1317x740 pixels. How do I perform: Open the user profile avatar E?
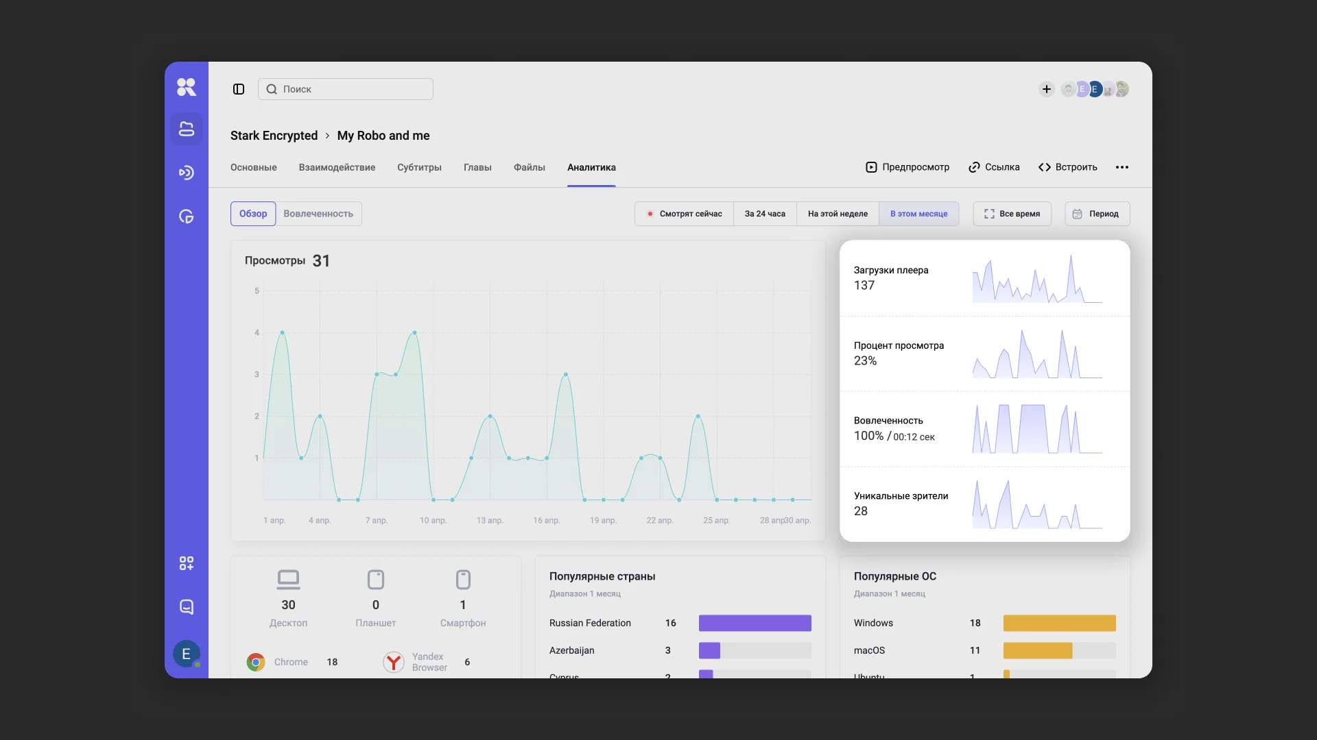(187, 654)
